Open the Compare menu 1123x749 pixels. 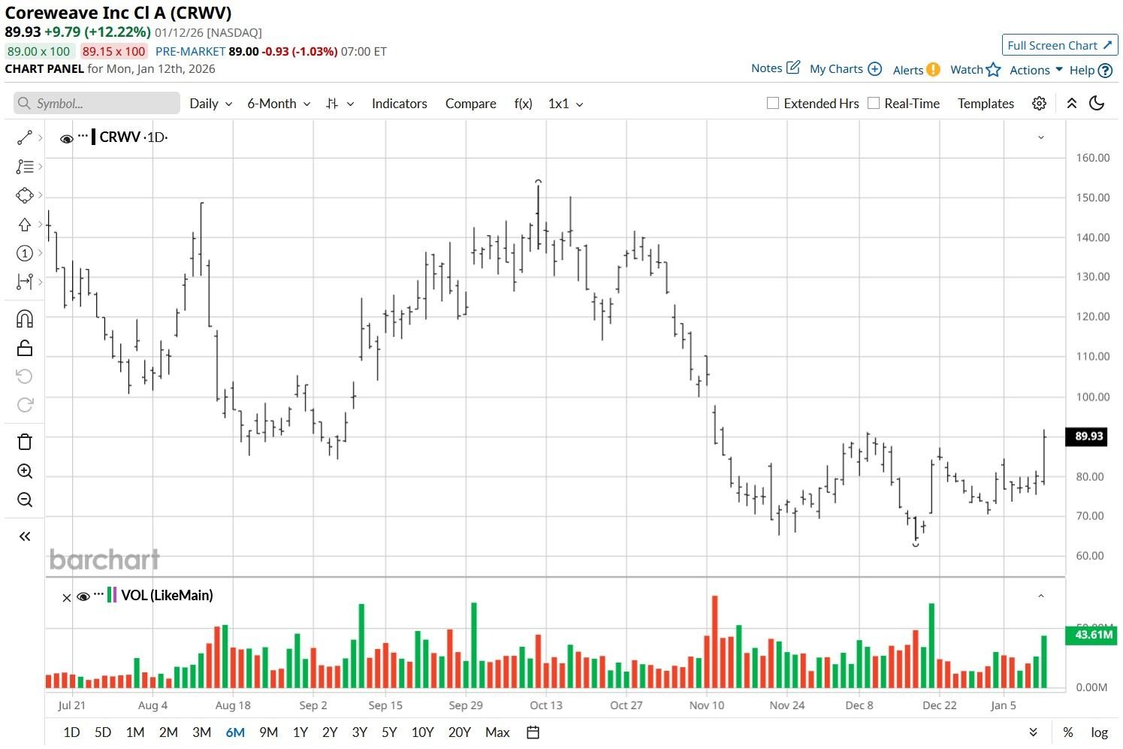470,104
